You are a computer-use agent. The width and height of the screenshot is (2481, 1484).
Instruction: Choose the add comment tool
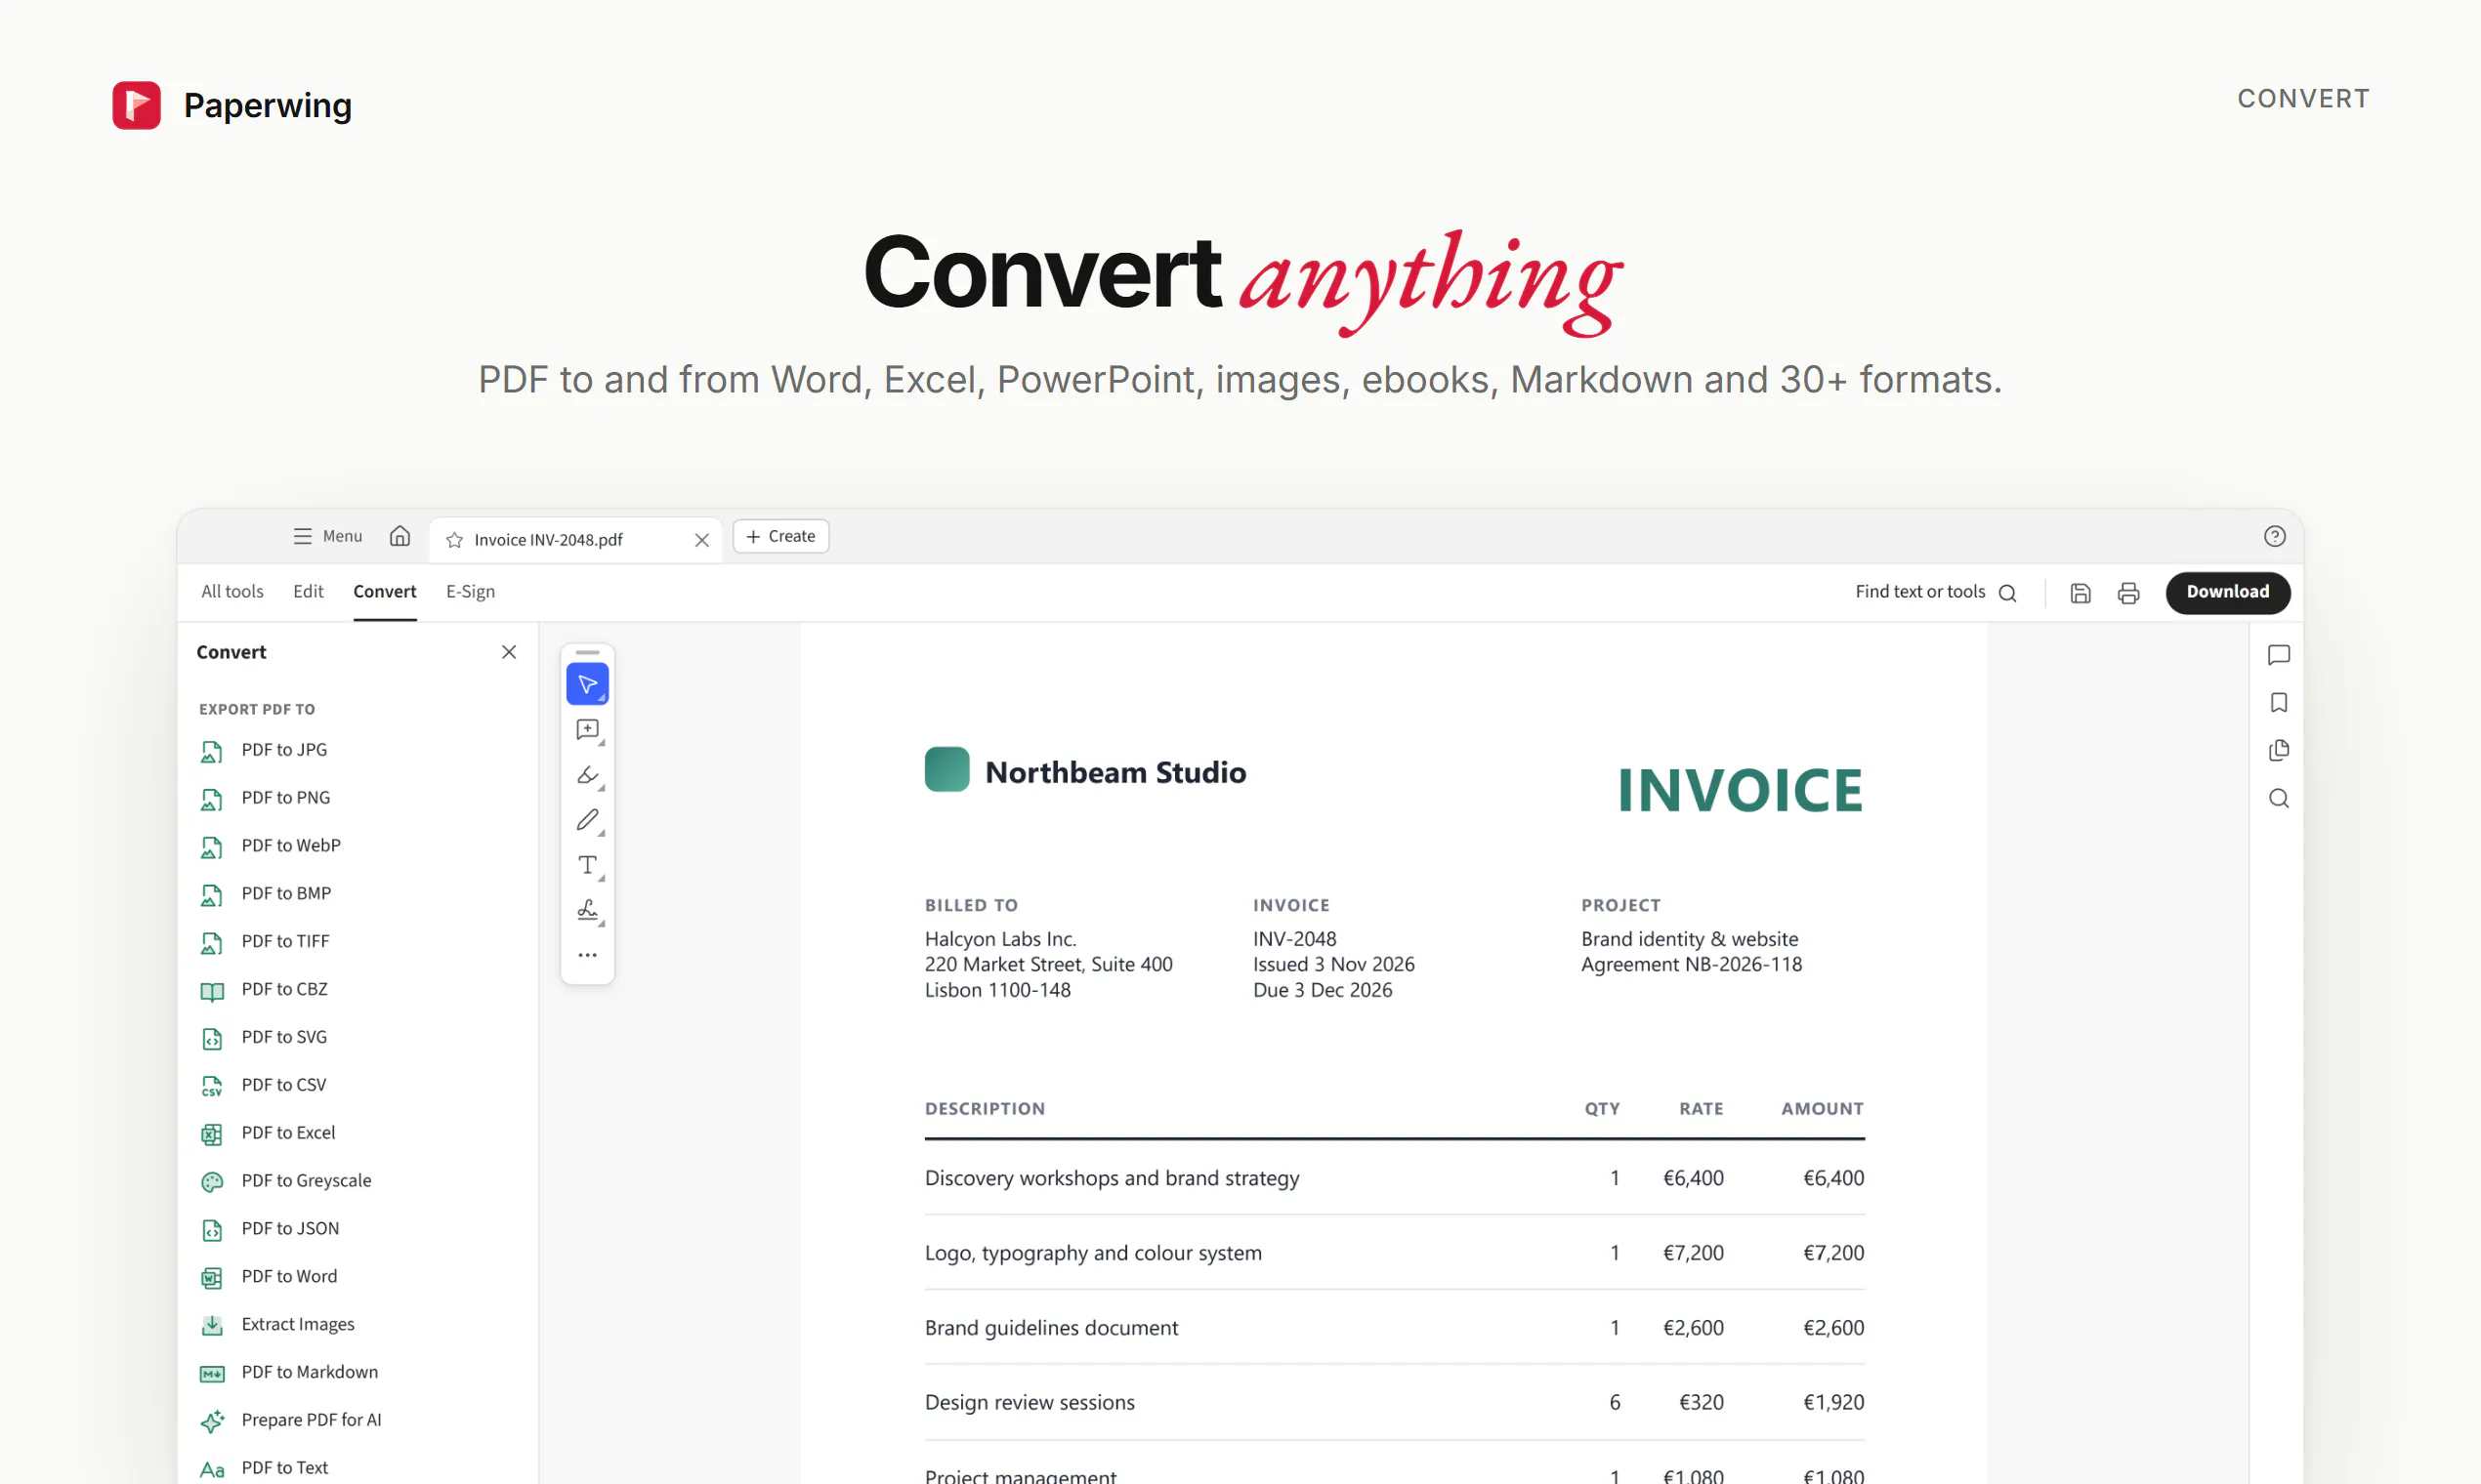pyautogui.click(x=587, y=729)
